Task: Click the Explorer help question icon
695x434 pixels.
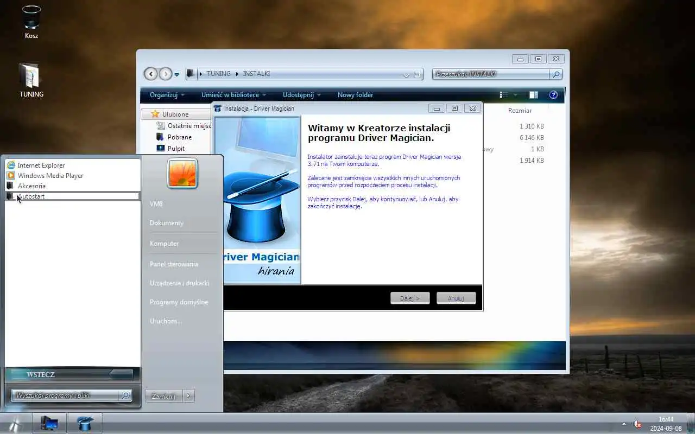Action: (553, 95)
